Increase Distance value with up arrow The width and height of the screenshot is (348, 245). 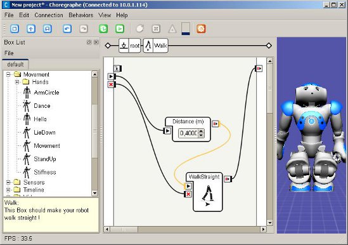click(201, 131)
